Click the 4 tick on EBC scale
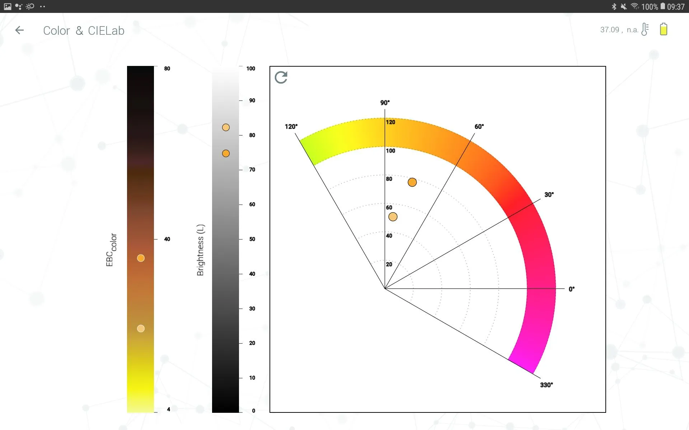The image size is (689, 430). coord(169,409)
